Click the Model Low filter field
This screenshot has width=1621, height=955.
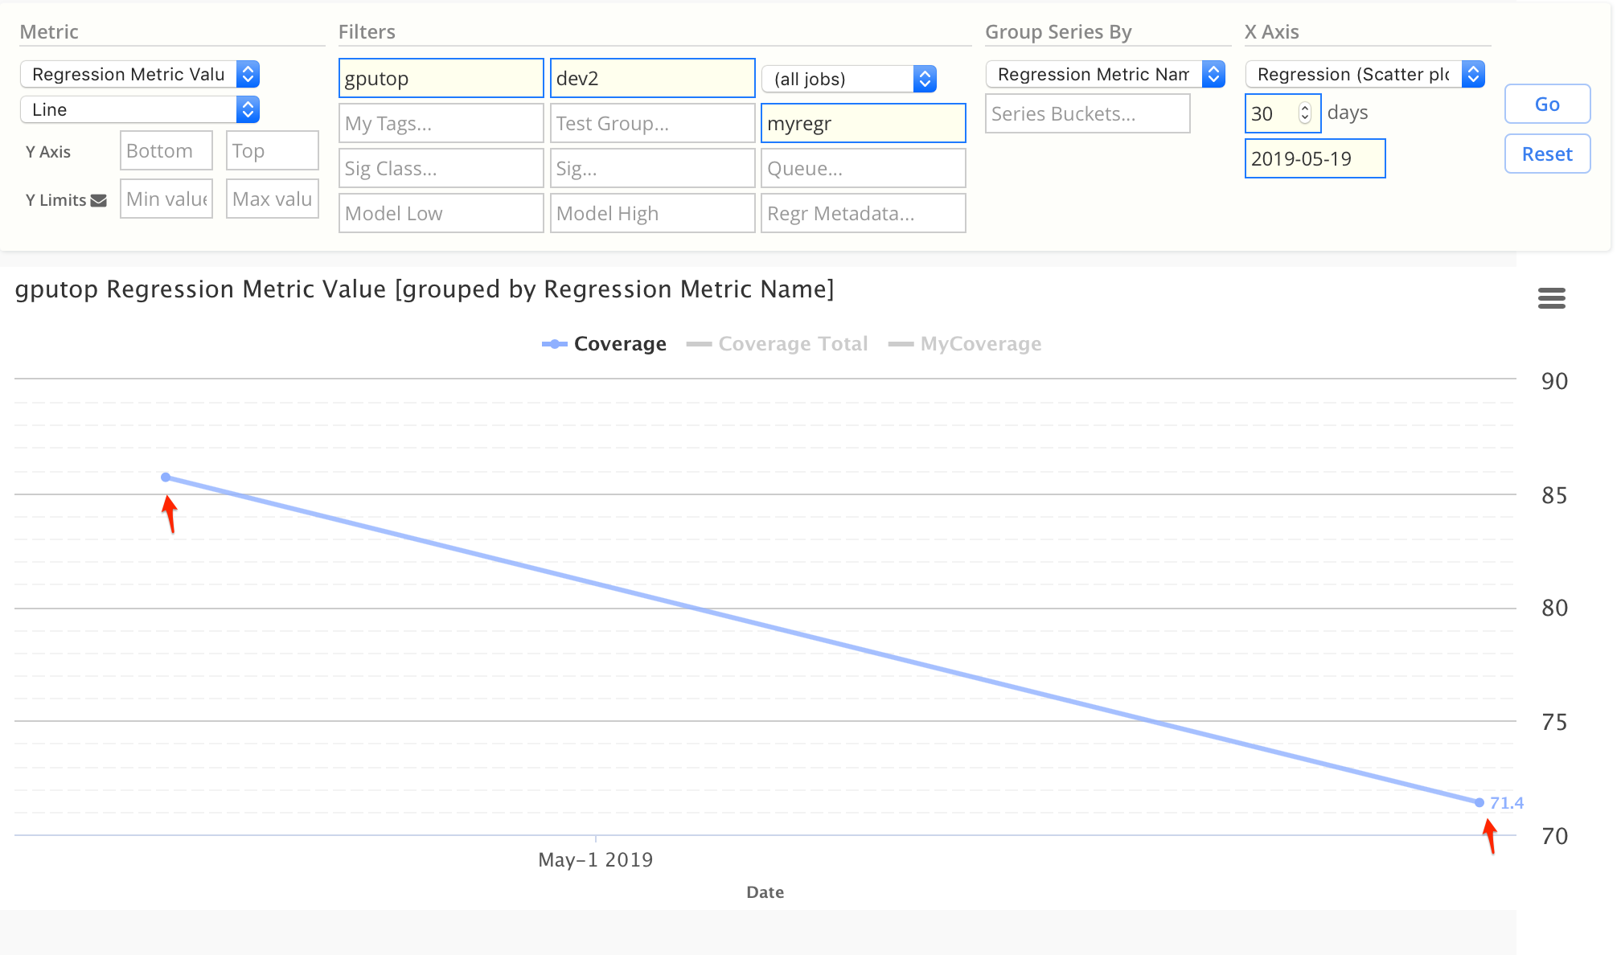(441, 213)
